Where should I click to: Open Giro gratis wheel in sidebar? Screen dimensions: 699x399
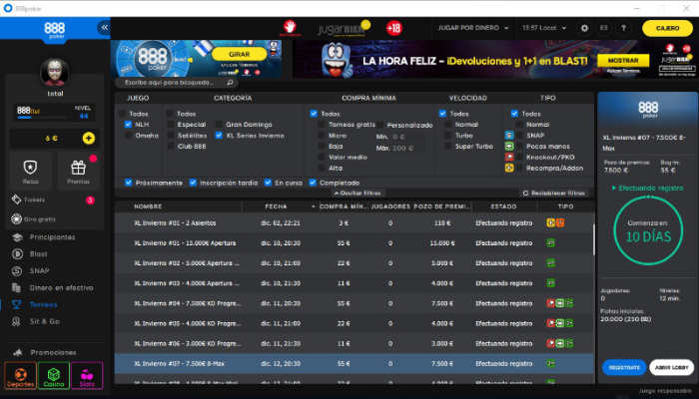coord(34,219)
